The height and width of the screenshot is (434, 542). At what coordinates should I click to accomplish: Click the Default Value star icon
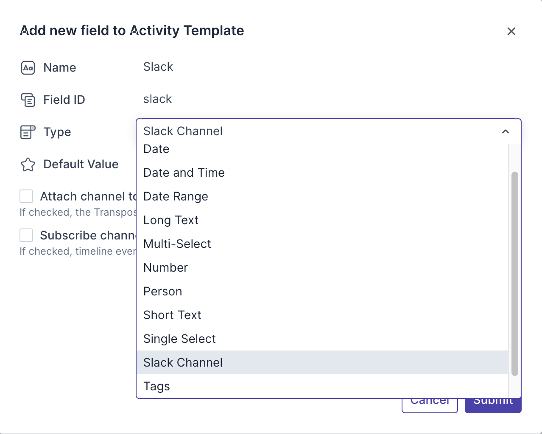click(28, 164)
